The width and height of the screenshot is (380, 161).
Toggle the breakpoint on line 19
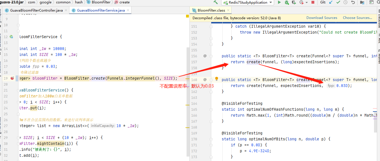[x=12, y=78]
